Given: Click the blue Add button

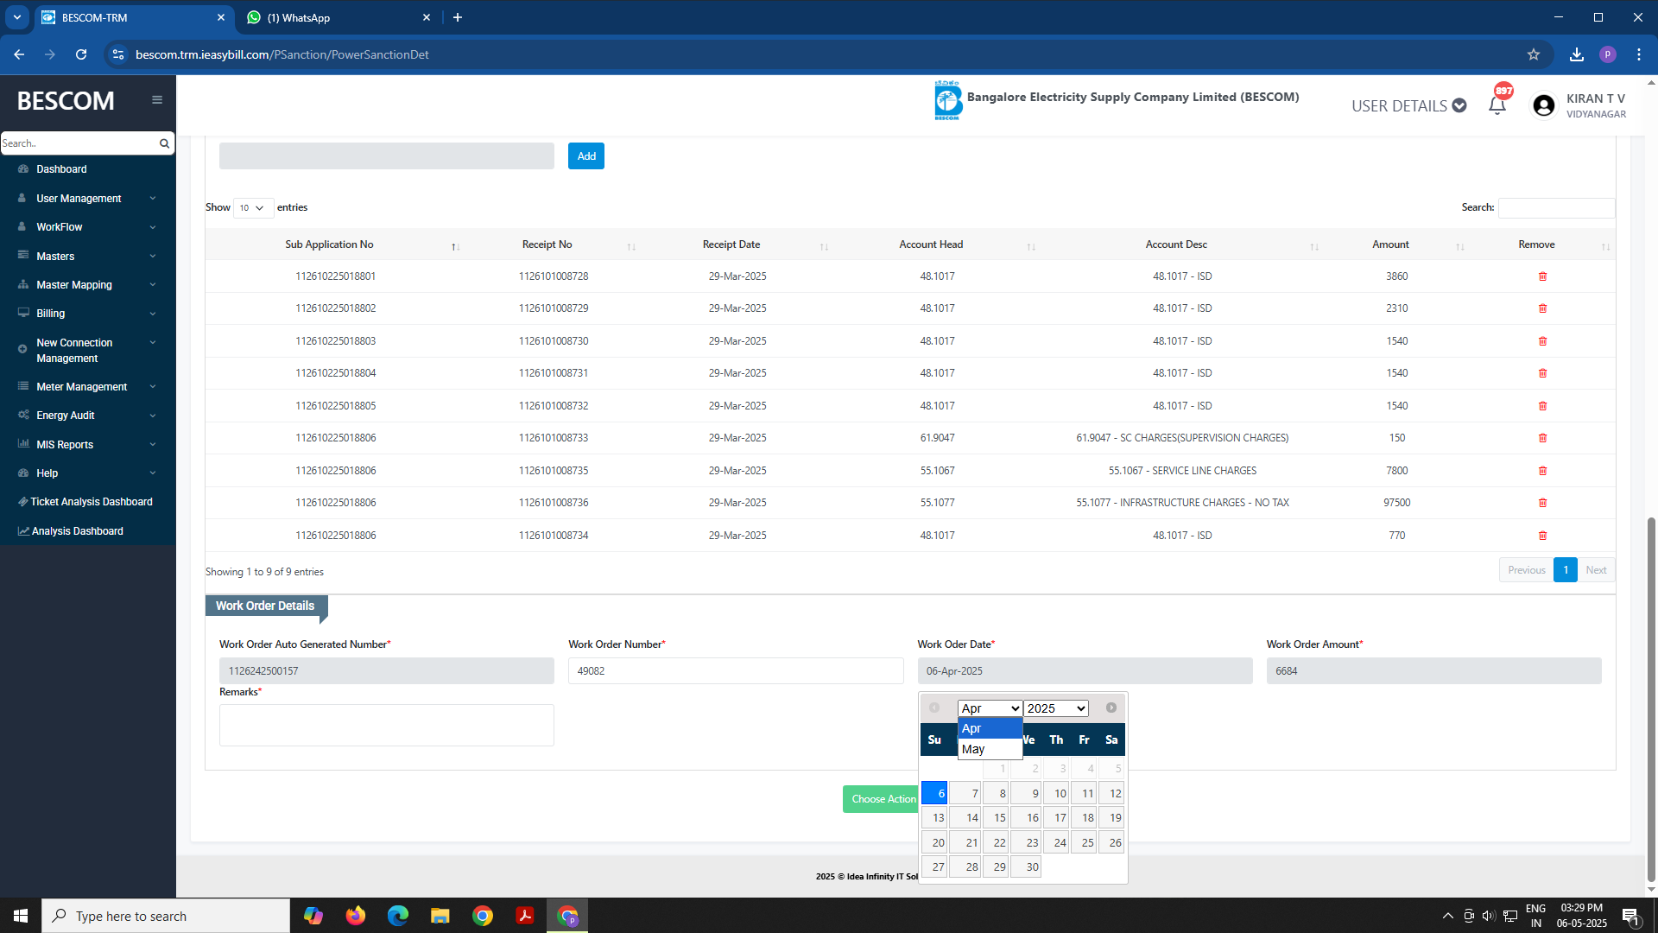Looking at the screenshot, I should pyautogui.click(x=586, y=156).
